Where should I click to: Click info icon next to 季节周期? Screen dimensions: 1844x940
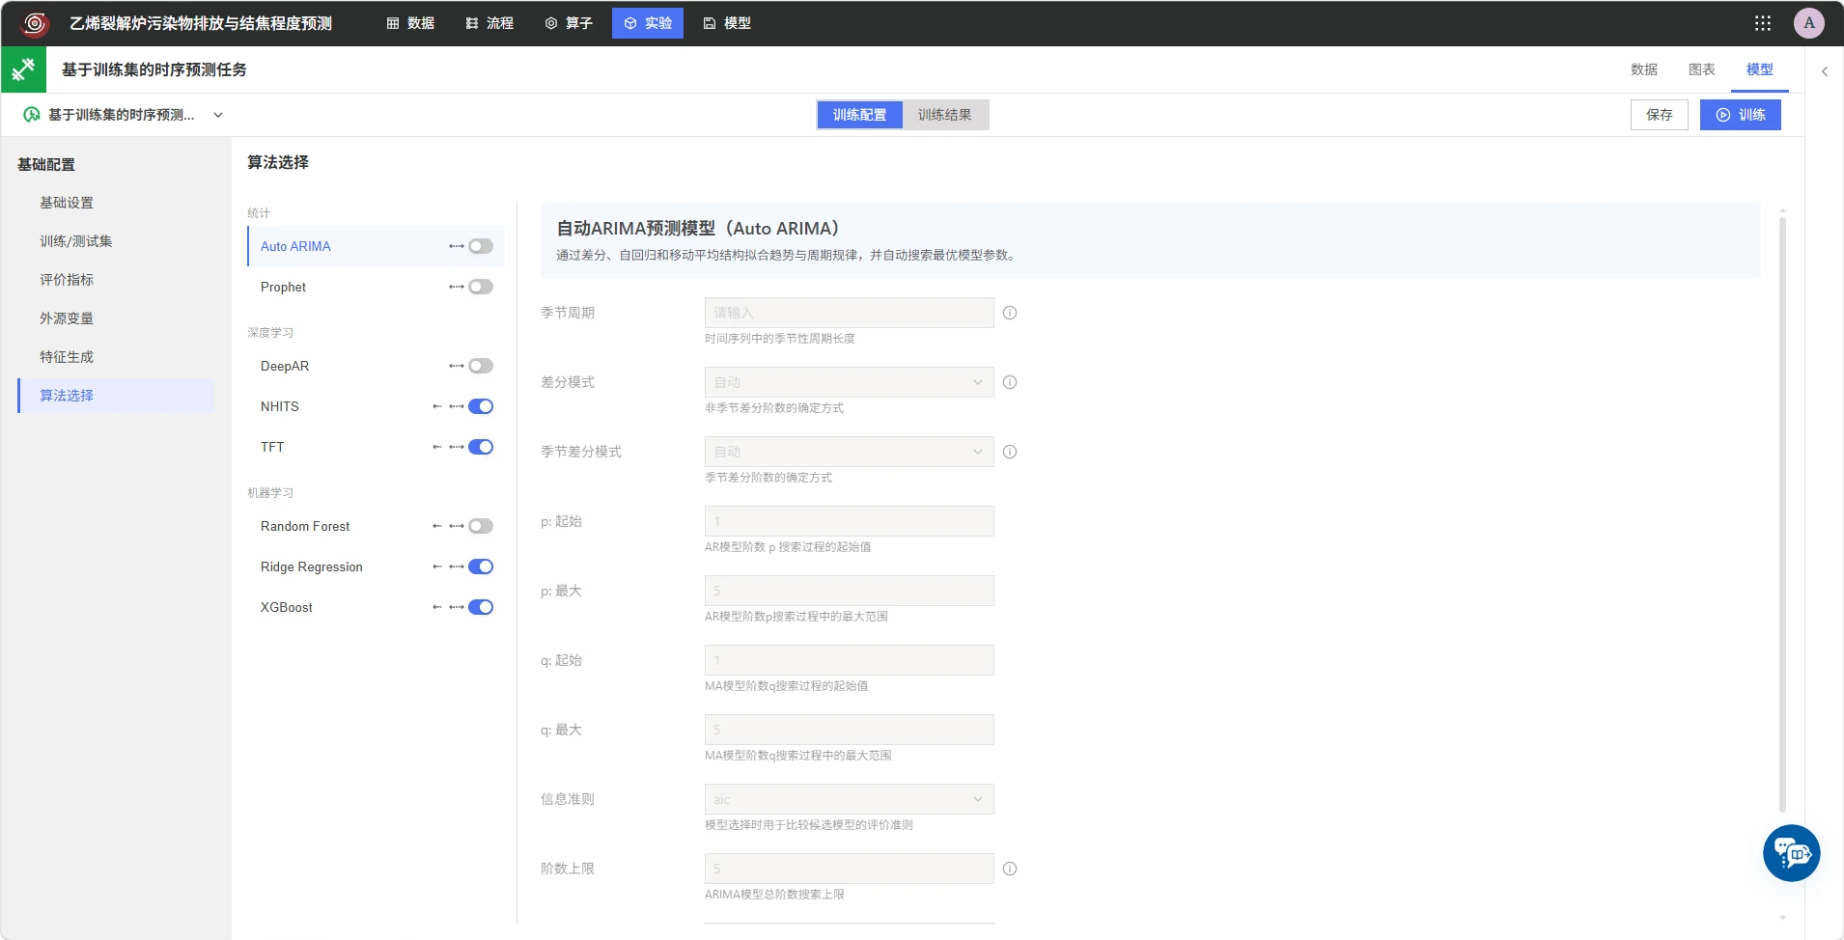(x=1010, y=313)
